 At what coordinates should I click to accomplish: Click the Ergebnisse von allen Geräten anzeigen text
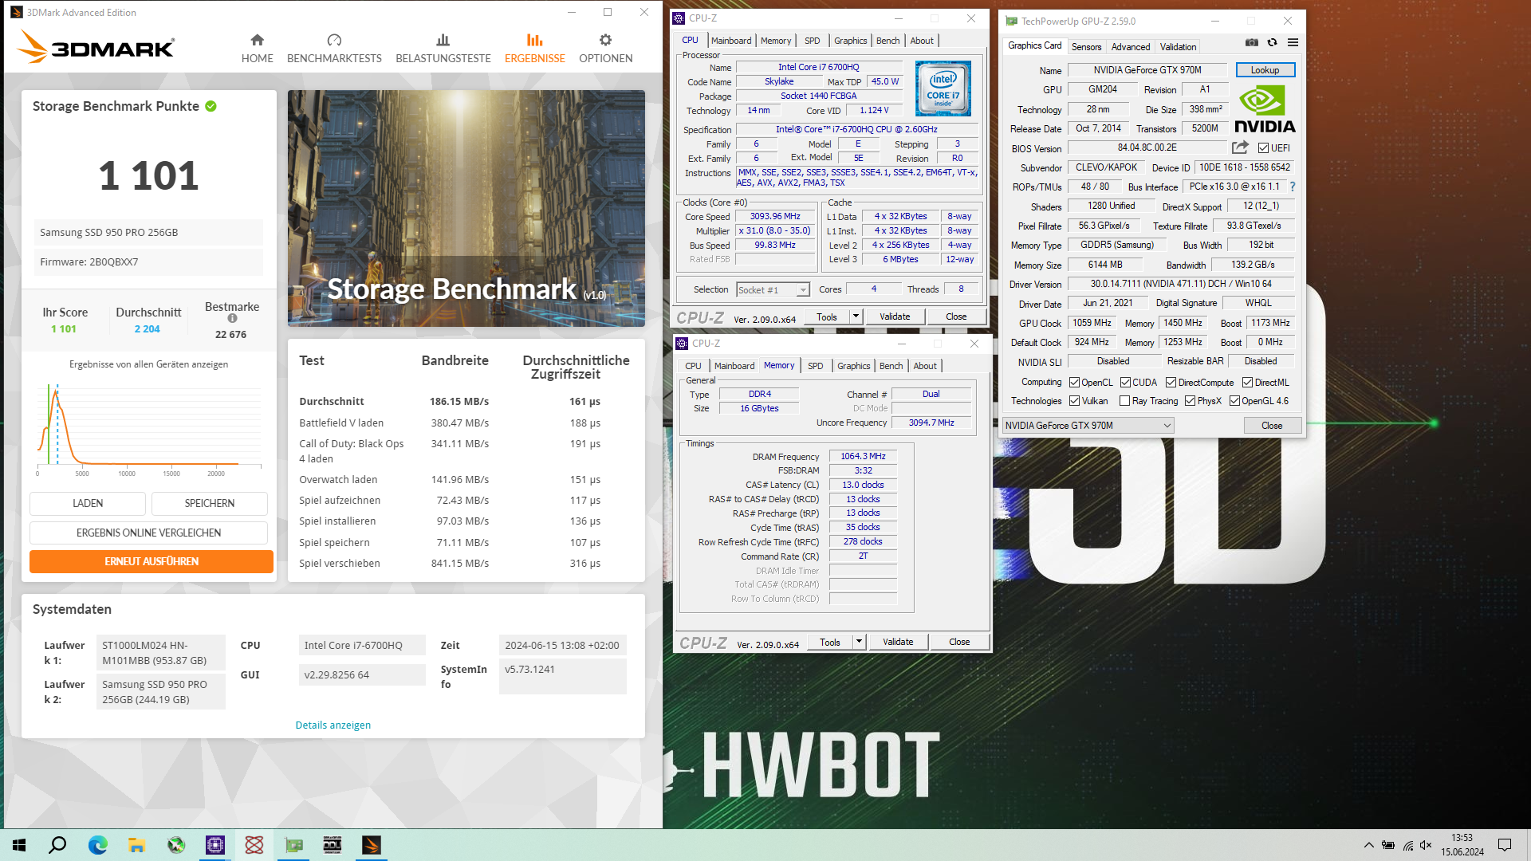pyautogui.click(x=148, y=364)
